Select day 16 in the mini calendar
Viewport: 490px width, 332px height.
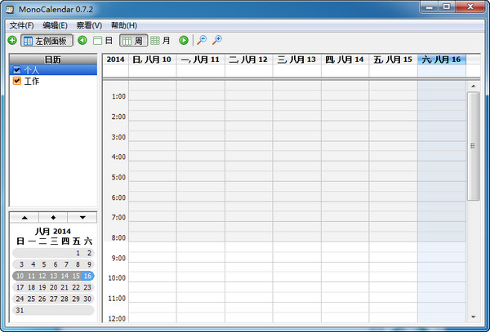pos(87,276)
